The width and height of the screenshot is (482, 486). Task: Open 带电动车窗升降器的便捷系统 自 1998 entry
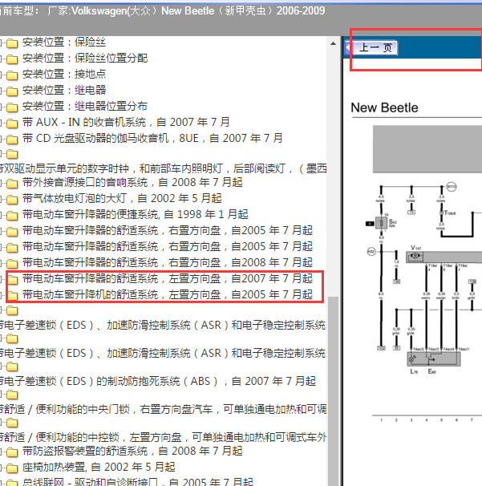(x=136, y=214)
